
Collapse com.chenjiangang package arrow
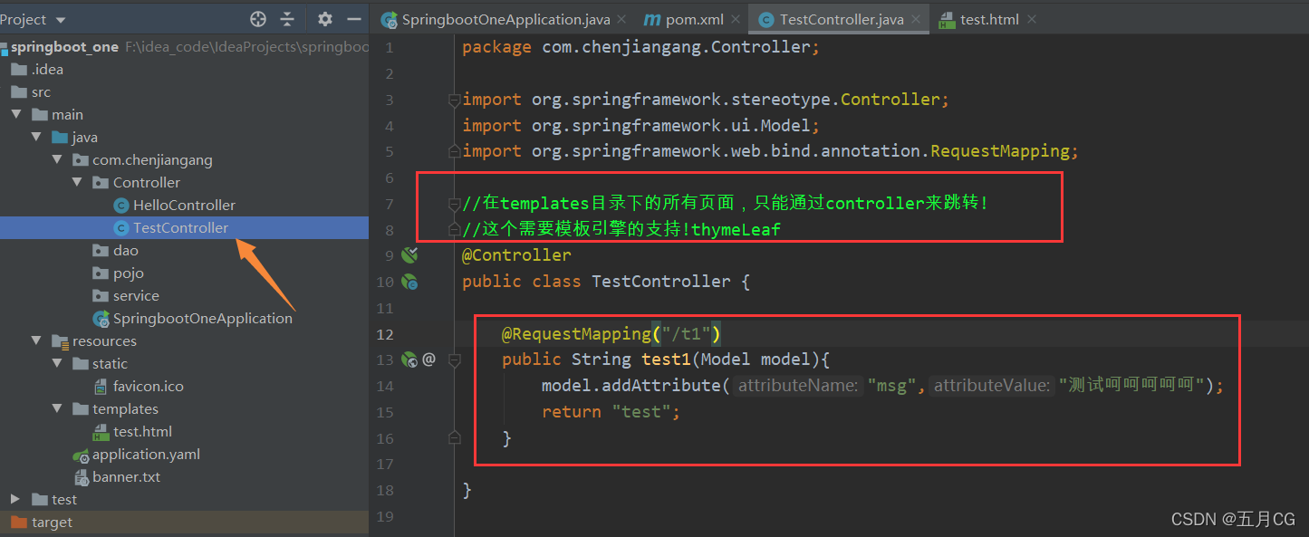pyautogui.click(x=57, y=159)
